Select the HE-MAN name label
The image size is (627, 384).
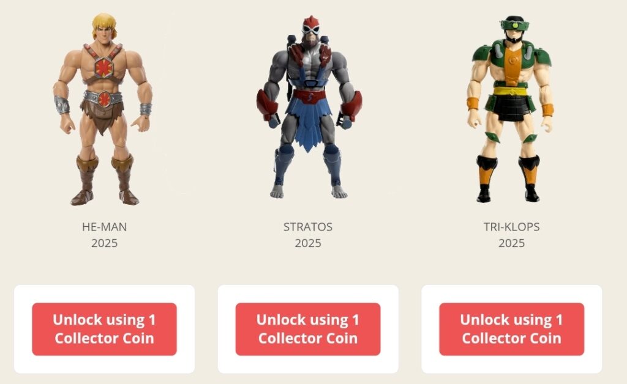(x=104, y=227)
